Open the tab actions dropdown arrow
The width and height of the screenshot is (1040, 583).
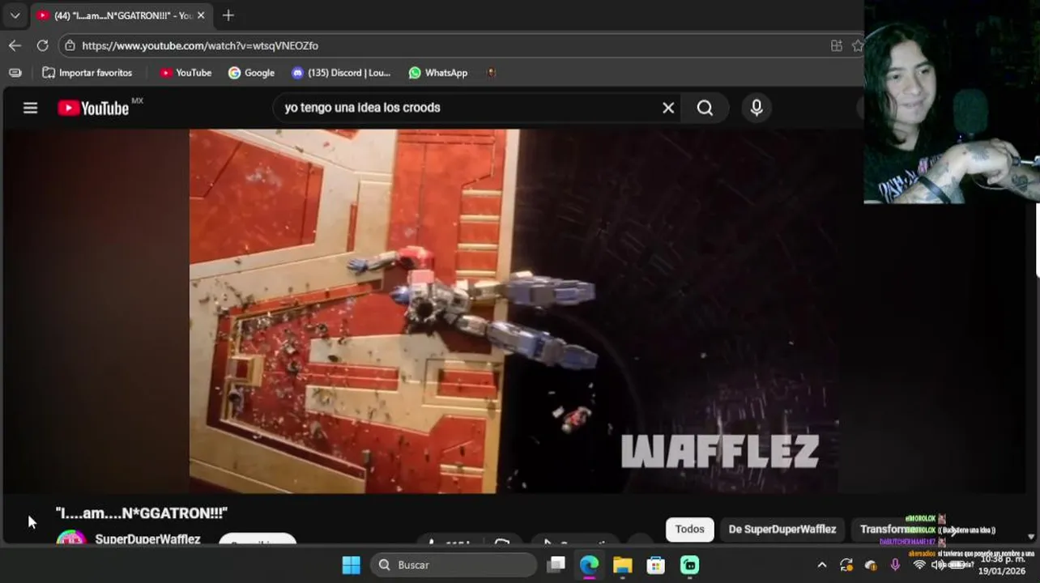[x=15, y=15]
